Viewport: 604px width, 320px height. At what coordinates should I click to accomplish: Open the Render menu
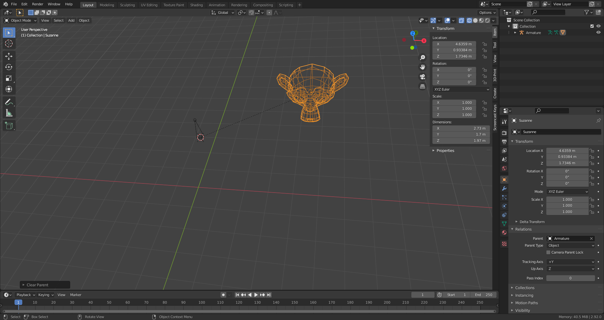point(37,4)
